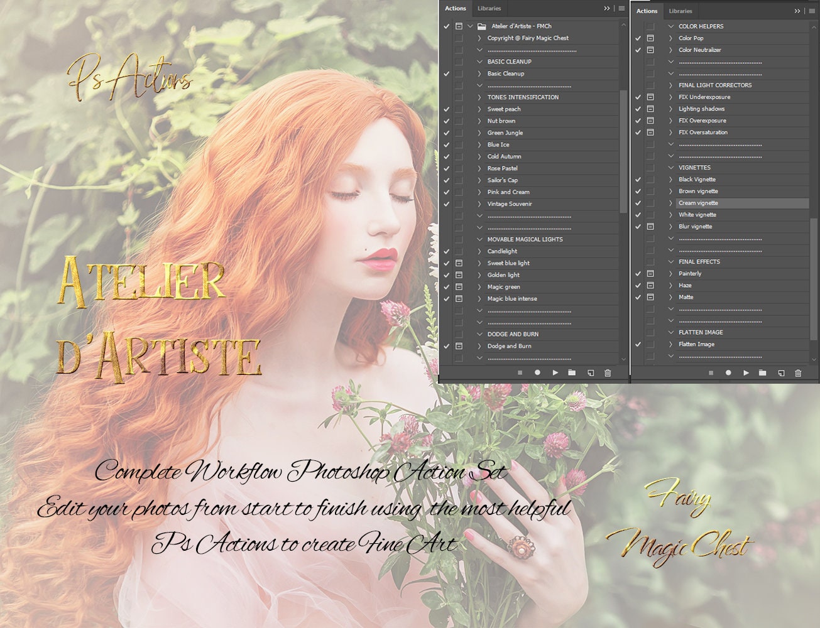Create a new action set with the folder icon

[572, 372]
